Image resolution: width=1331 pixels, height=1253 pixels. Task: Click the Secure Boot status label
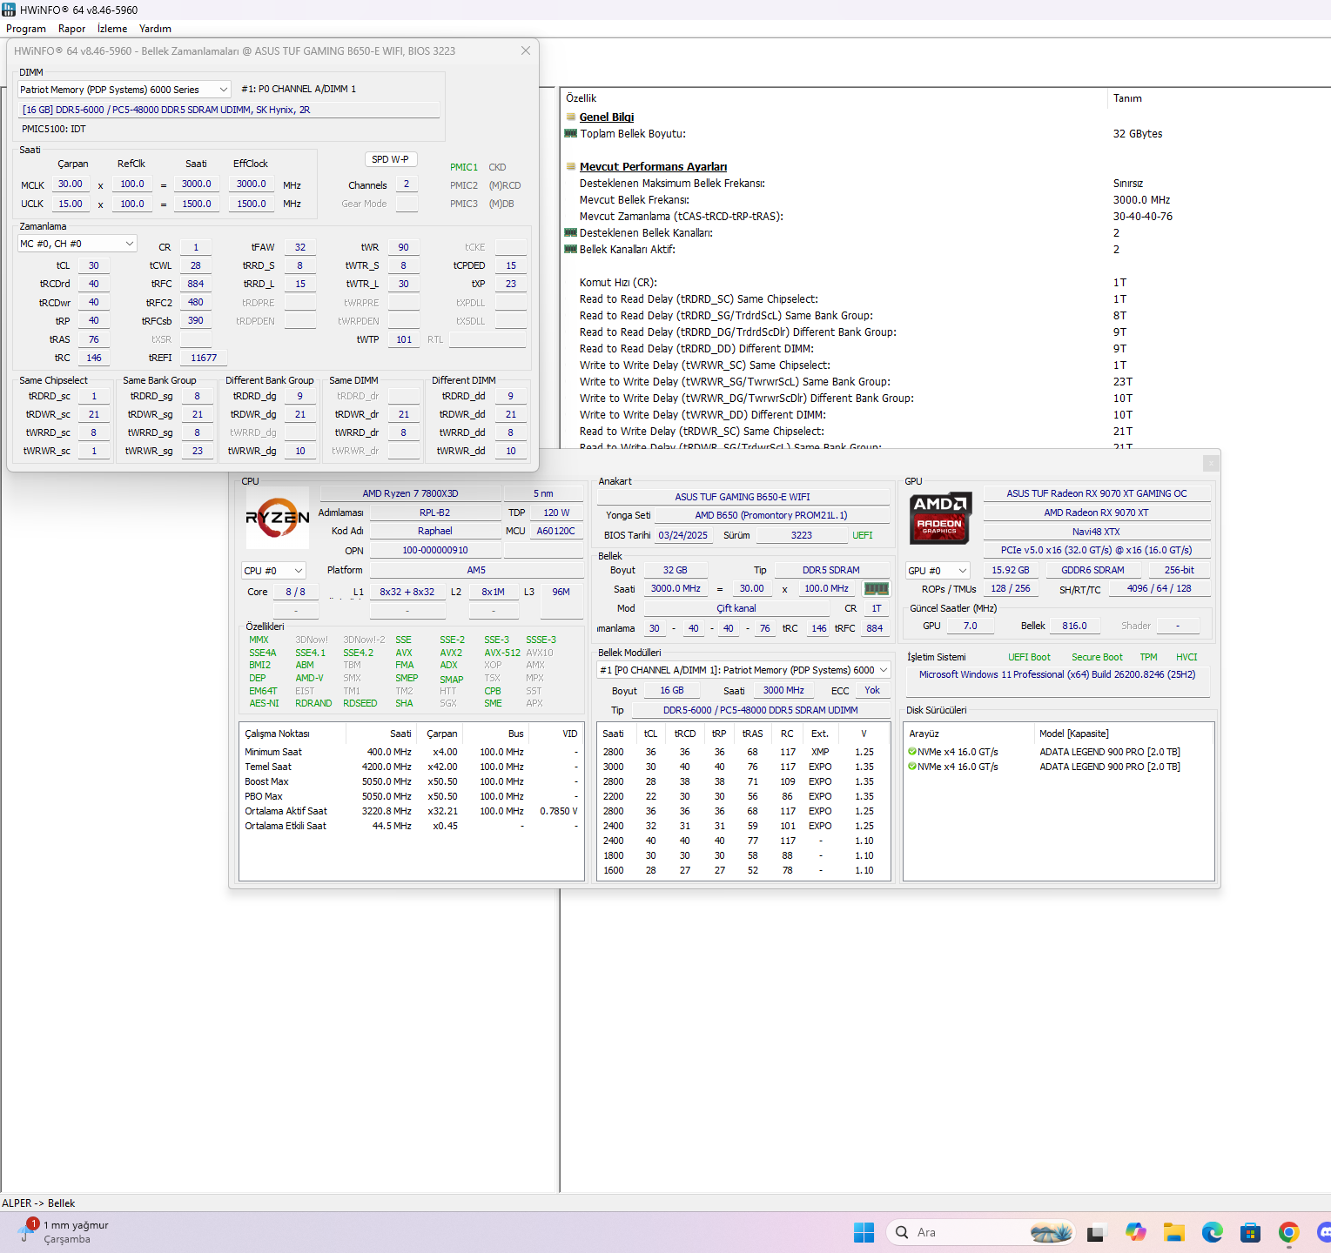click(1097, 657)
